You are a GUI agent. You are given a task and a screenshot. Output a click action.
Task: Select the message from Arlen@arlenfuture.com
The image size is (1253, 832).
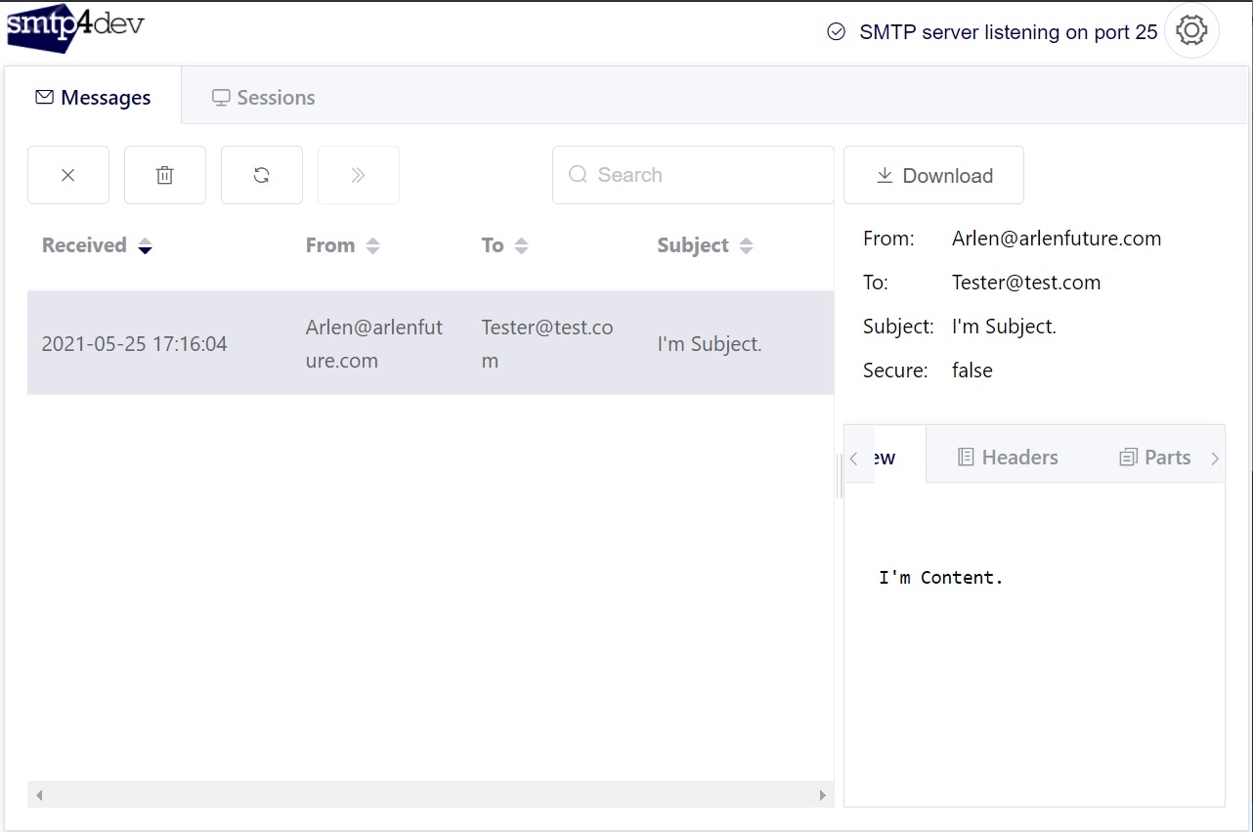pos(430,343)
